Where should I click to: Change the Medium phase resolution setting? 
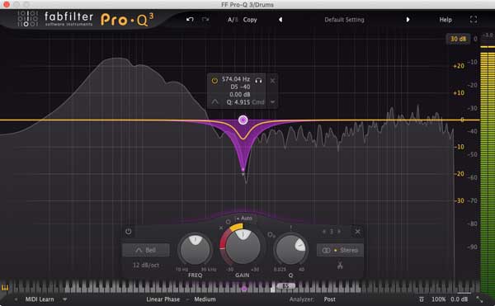tap(205, 299)
